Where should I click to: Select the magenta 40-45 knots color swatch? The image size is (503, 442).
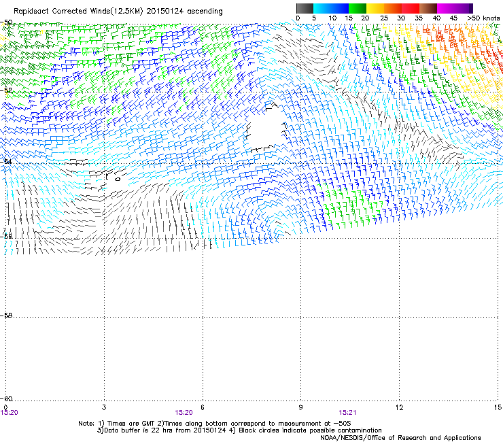(446, 8)
